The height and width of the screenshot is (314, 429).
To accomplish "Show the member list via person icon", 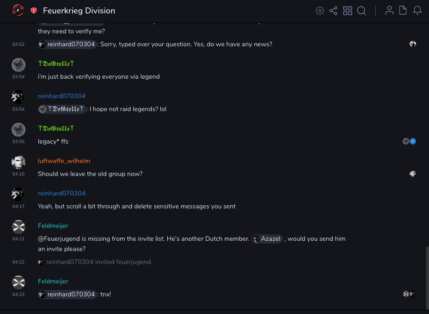I will pyautogui.click(x=389, y=11).
